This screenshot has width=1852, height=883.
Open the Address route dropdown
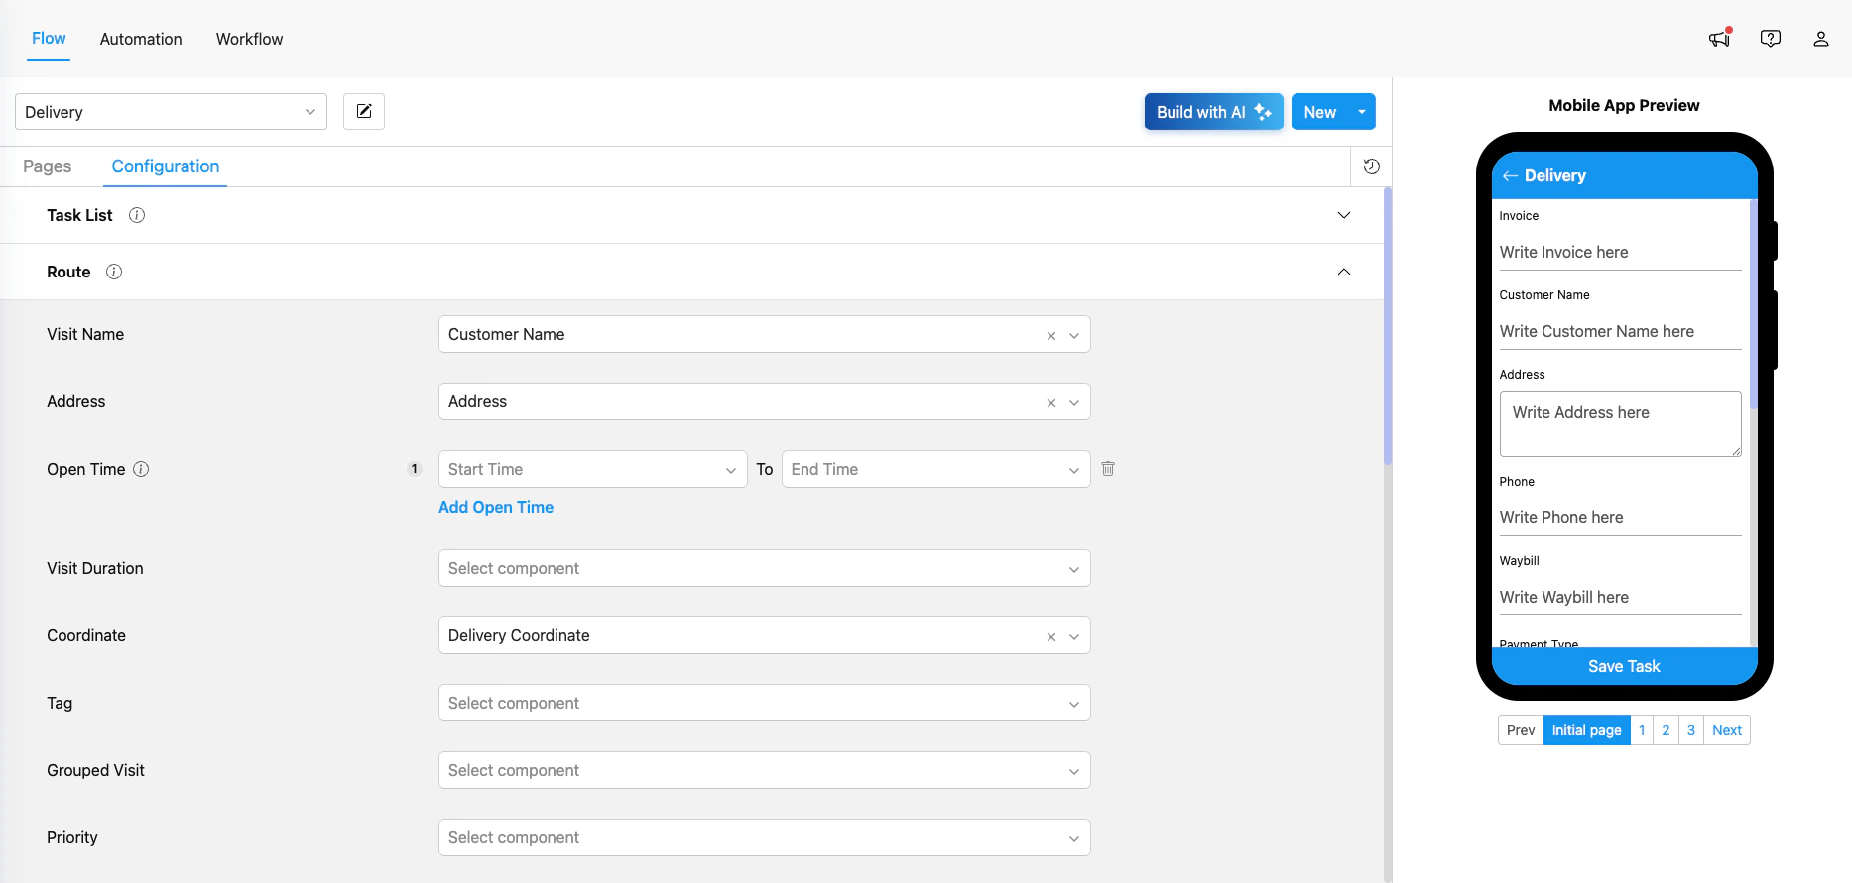pyautogui.click(x=764, y=401)
